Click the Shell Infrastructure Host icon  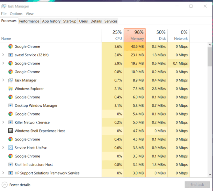[x=11, y=165]
